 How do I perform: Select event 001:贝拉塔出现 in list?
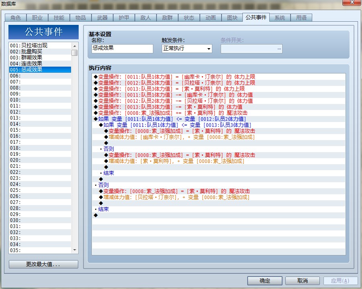tap(40, 45)
